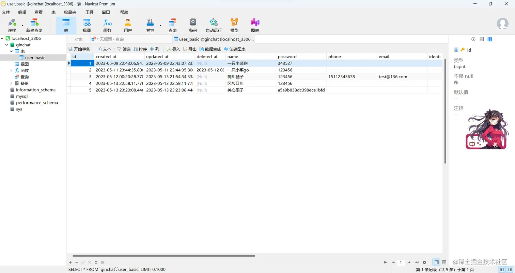The image size is (515, 273).
Task: Go to the last page of records
Action: 417,262
